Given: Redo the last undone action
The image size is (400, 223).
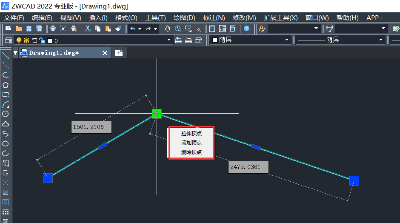Looking at the screenshot, I should click(x=148, y=29).
